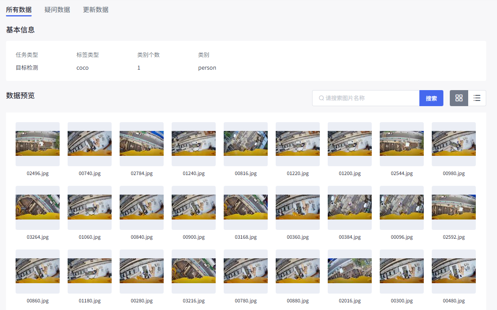Open thumbnail of 02544.jpg
497x310 pixels.
(x=402, y=144)
